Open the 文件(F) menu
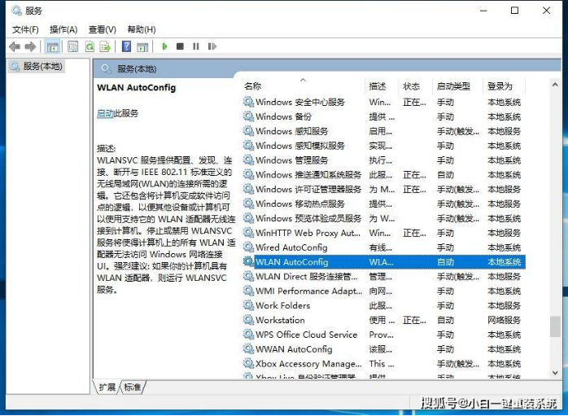This screenshot has width=568, height=416. (x=25, y=29)
